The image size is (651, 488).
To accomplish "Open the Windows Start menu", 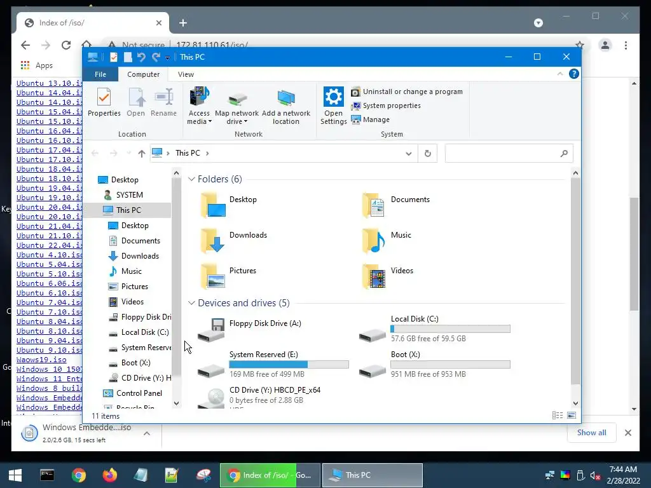I will [x=15, y=475].
